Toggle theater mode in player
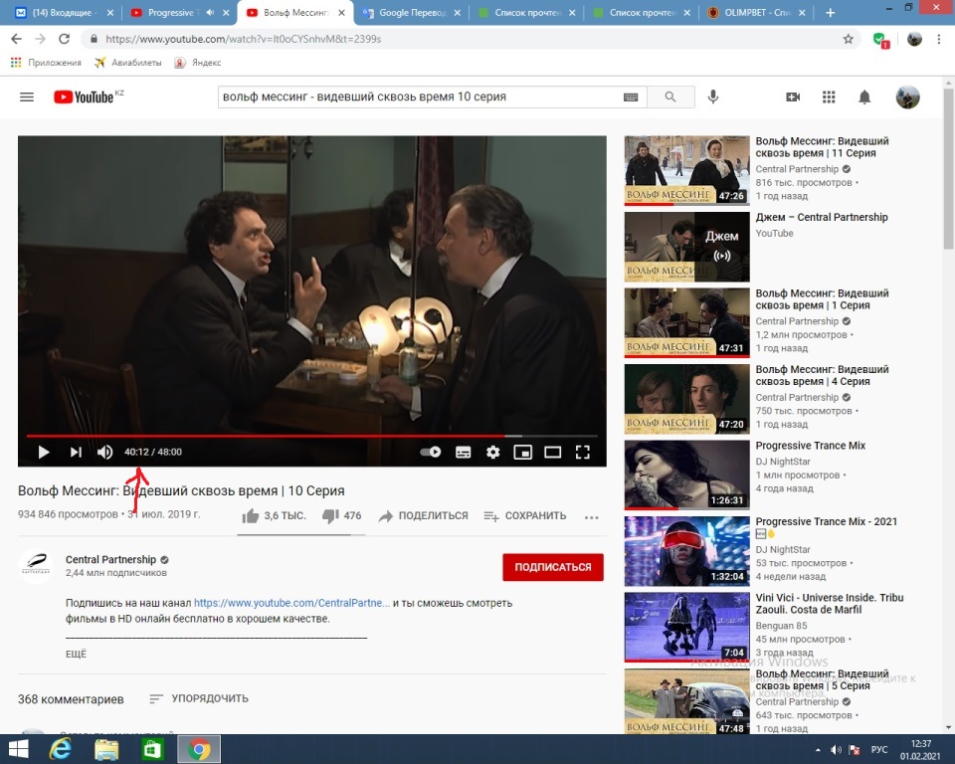The height and width of the screenshot is (764, 955). (x=552, y=452)
